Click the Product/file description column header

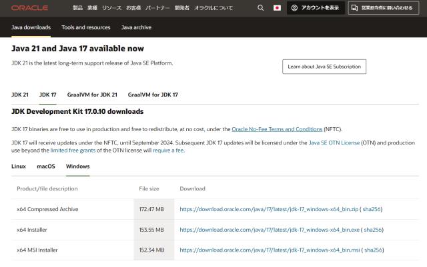(47, 188)
